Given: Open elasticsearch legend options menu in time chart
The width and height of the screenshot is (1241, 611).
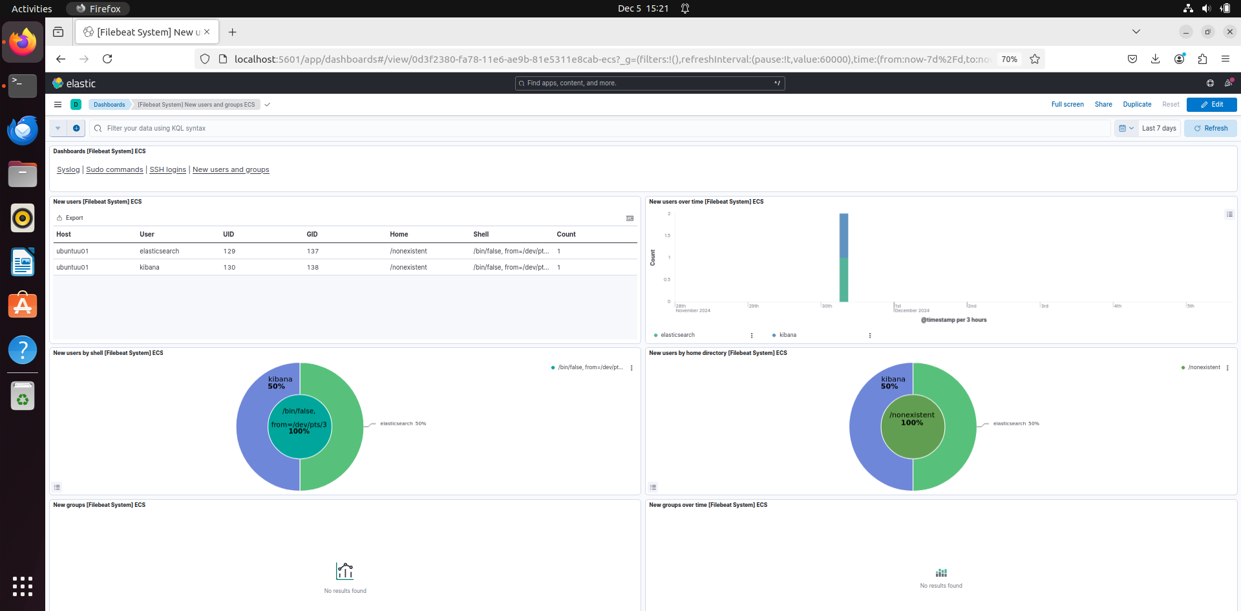Looking at the screenshot, I should pyautogui.click(x=752, y=336).
